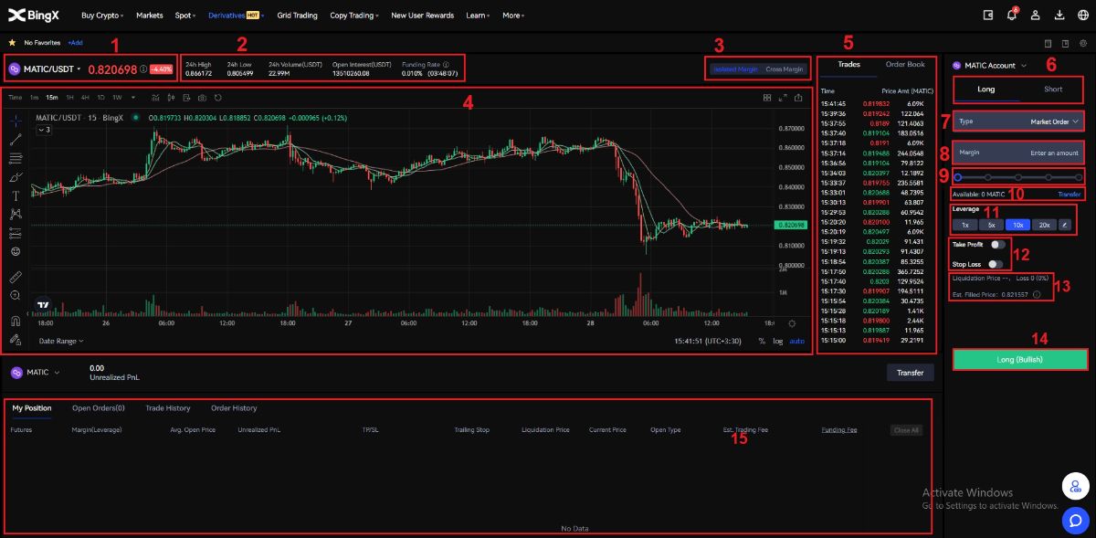Select 20x leverage
Image resolution: width=1096 pixels, height=538 pixels.
click(x=1045, y=224)
